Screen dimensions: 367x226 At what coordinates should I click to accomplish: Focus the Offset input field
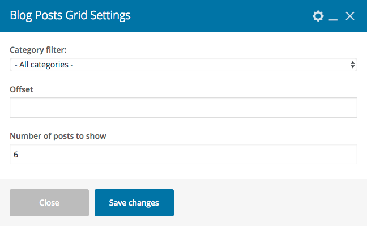point(183,108)
